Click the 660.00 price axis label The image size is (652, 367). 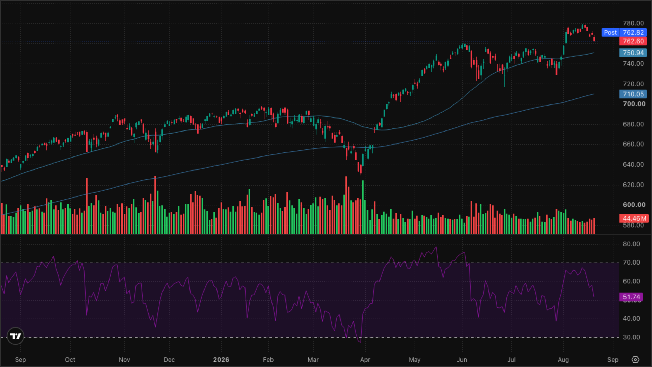(633, 144)
